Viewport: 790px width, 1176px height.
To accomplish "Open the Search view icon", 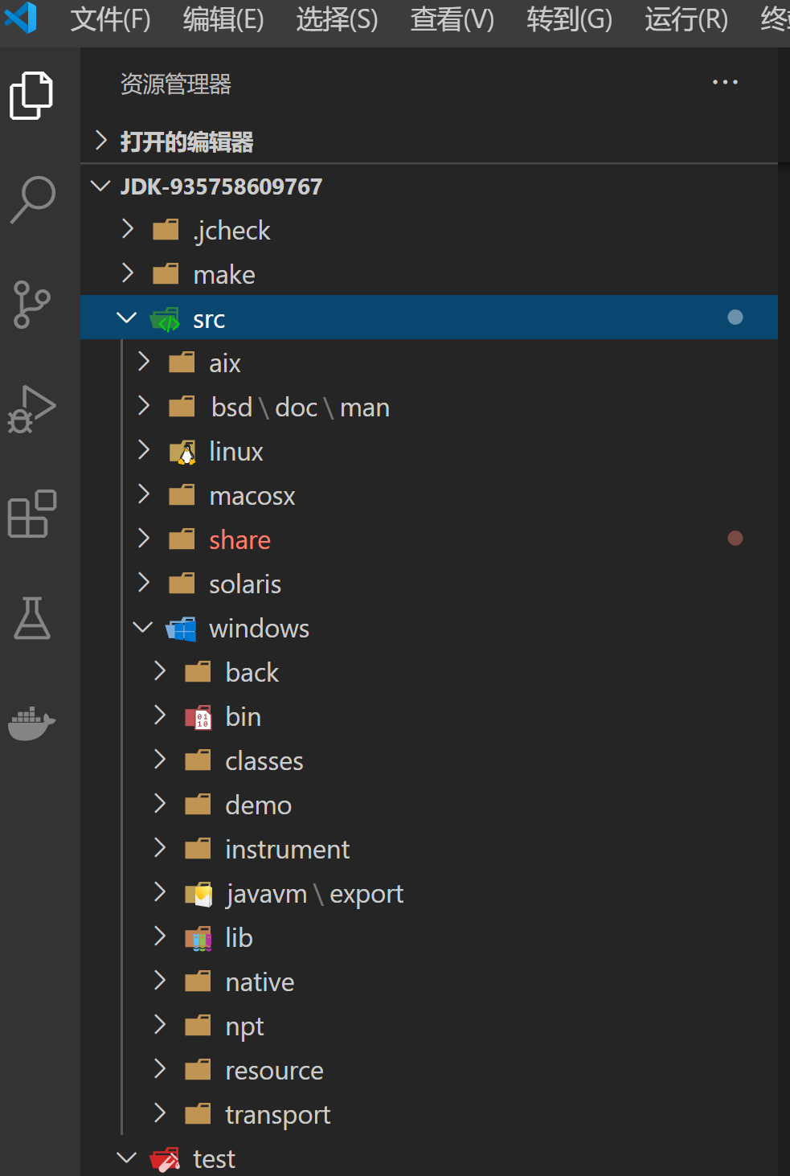I will click(x=32, y=200).
